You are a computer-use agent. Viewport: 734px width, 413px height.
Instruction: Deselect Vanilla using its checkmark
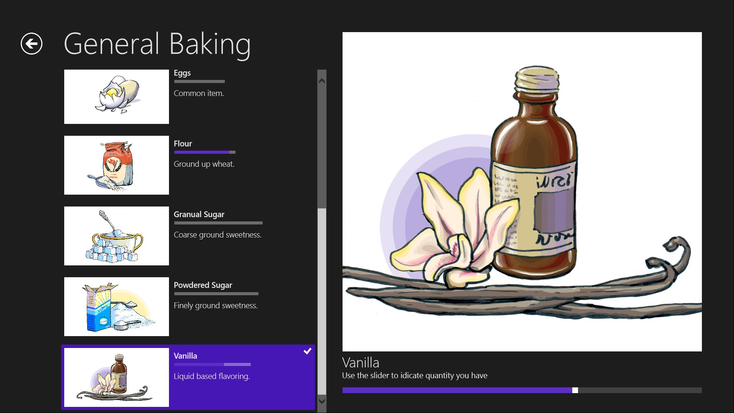point(307,351)
